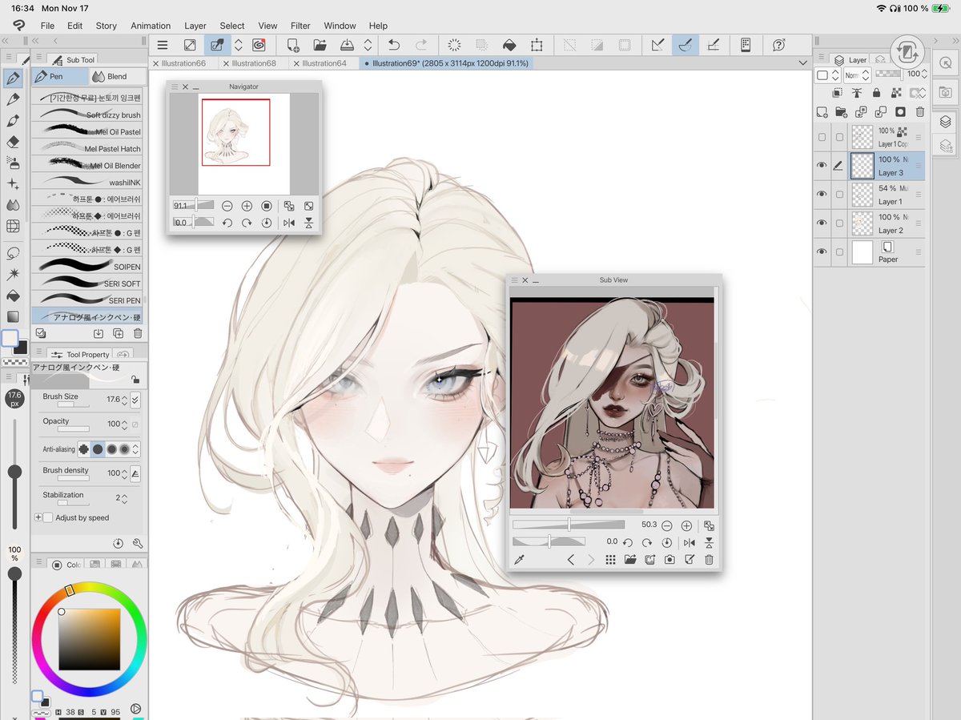This screenshot has width=961, height=720.
Task: Click the Undo arrow in the command bar
Action: pos(393,46)
